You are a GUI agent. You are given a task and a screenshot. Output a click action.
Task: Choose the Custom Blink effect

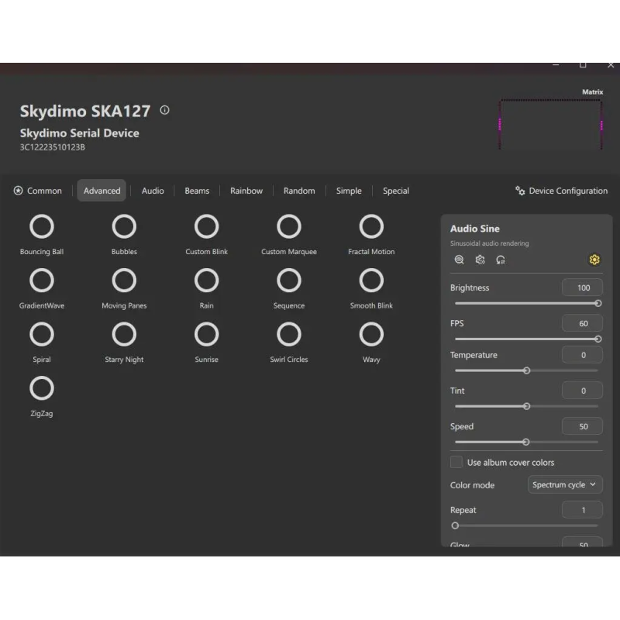(206, 226)
